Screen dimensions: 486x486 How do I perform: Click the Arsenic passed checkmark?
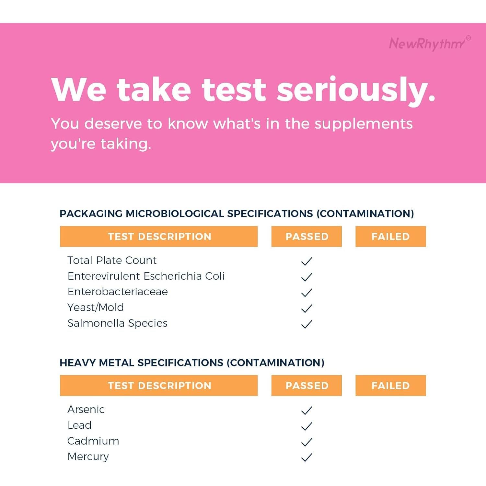tap(307, 411)
